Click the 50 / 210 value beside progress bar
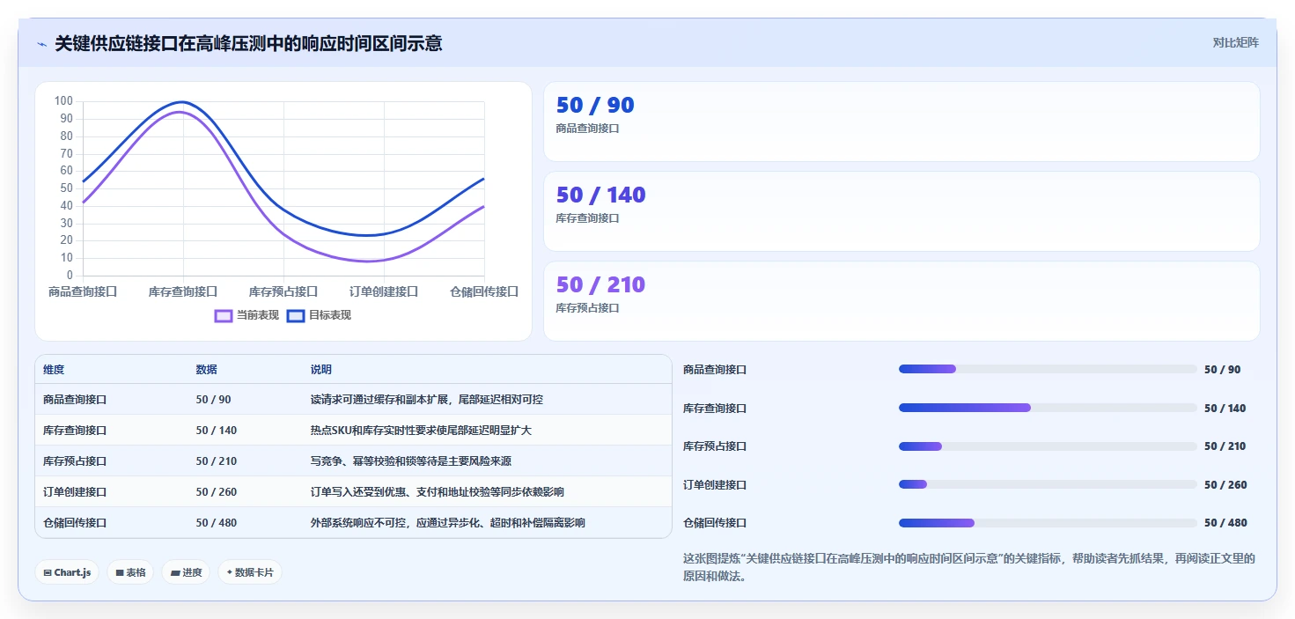The width and height of the screenshot is (1295, 619). pos(1225,446)
